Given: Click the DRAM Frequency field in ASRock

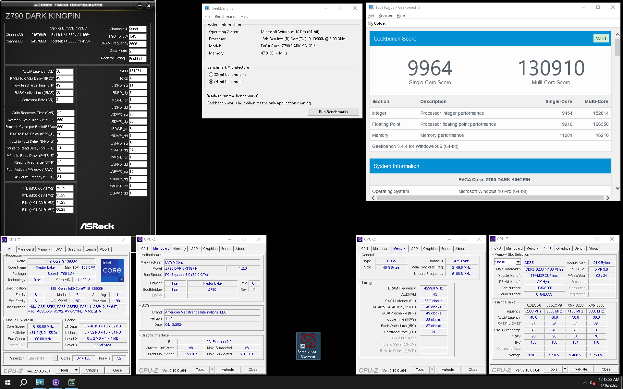Looking at the screenshot, I should (x=138, y=44).
